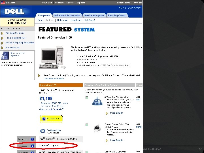This screenshot has height=153, width=204.
Task: Select Handhelds in the sub-navigation
Action: click(76, 20)
